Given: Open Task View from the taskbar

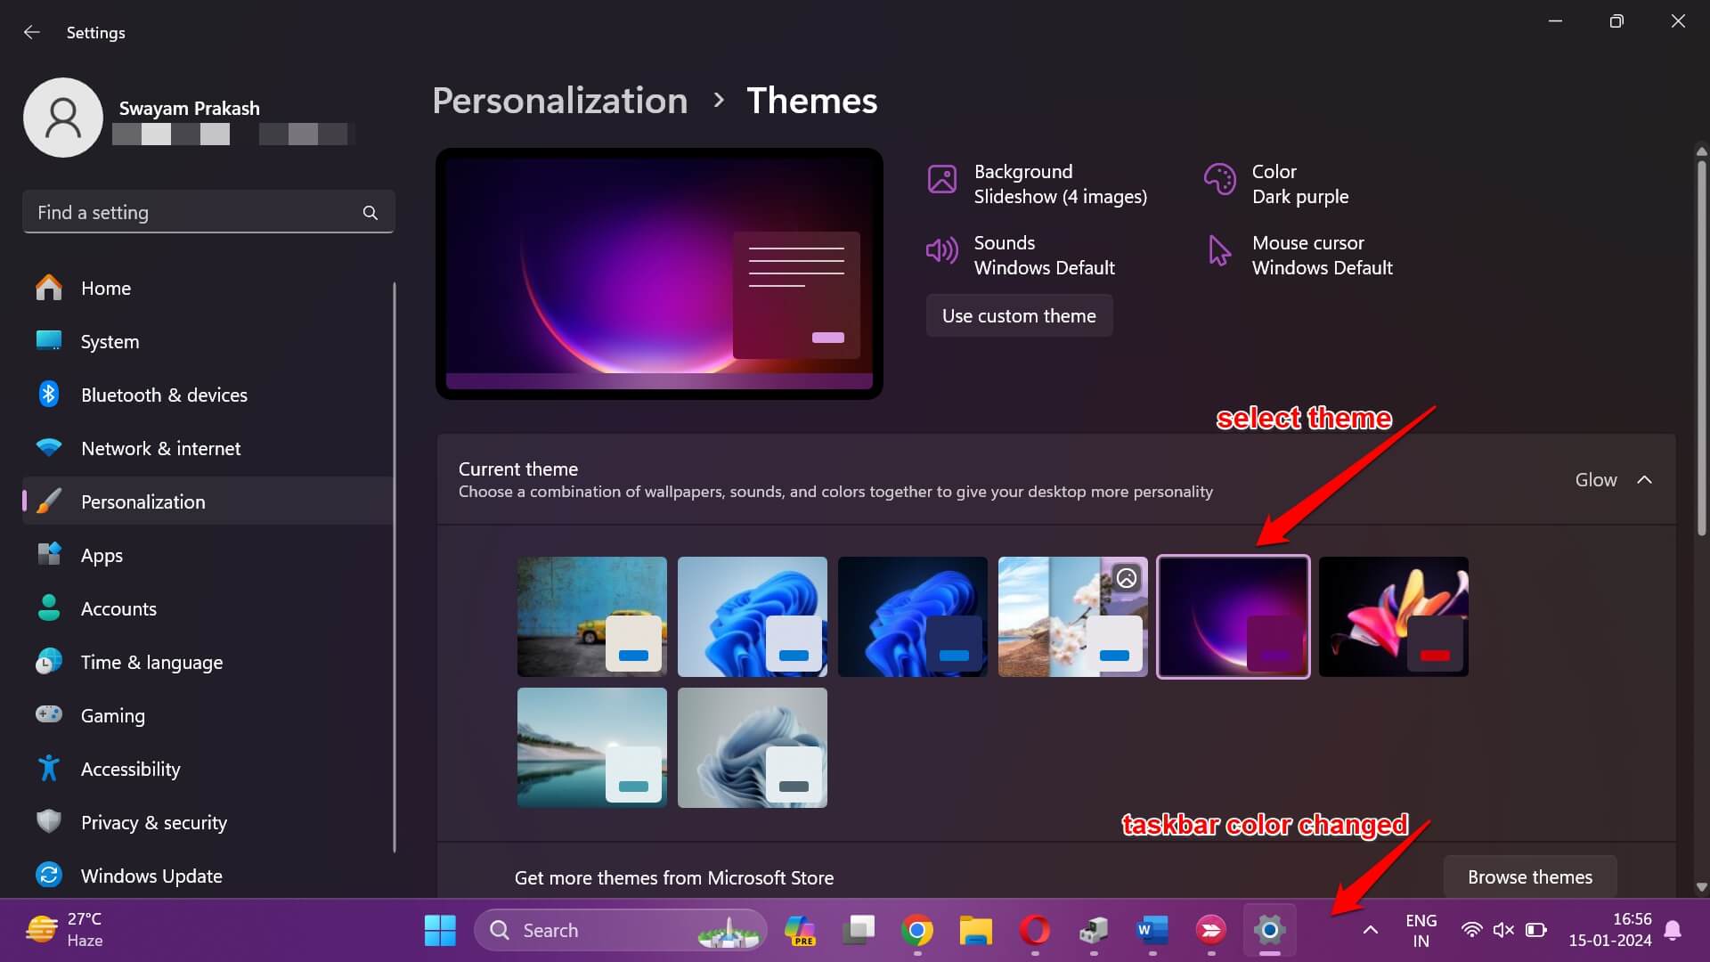Looking at the screenshot, I should click(859, 930).
